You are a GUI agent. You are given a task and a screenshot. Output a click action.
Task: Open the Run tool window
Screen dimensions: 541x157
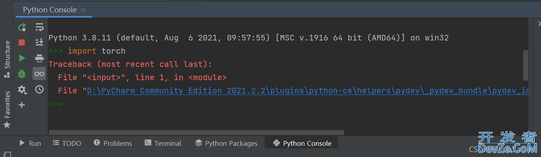tap(30, 143)
